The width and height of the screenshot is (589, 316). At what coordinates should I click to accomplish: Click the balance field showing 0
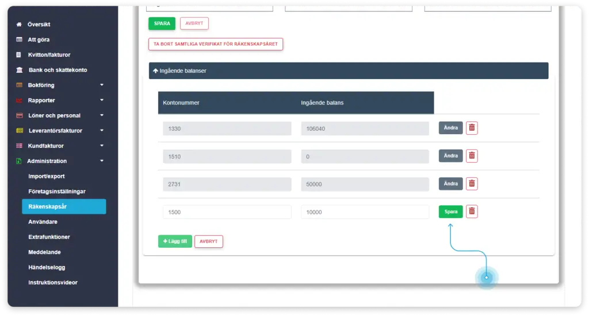[365, 157]
